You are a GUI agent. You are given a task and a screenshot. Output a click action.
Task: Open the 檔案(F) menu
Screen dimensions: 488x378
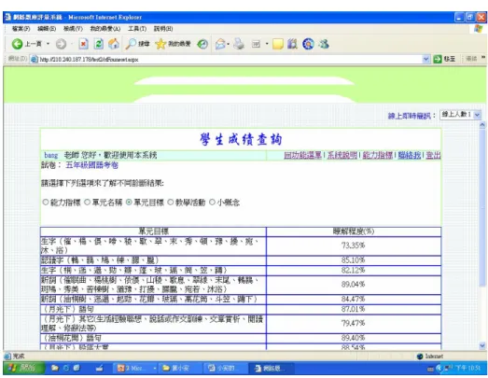click(21, 29)
